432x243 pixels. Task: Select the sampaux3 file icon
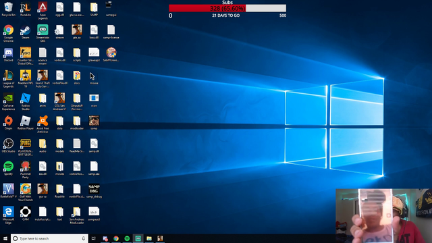click(x=94, y=214)
